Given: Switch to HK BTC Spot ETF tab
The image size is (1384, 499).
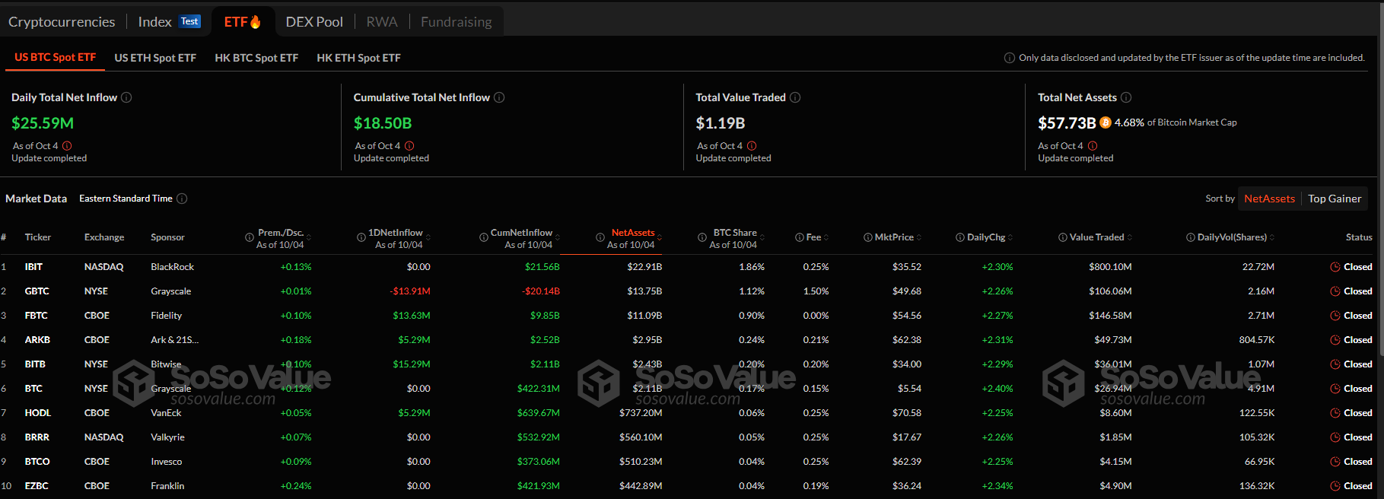Looking at the screenshot, I should click(256, 58).
